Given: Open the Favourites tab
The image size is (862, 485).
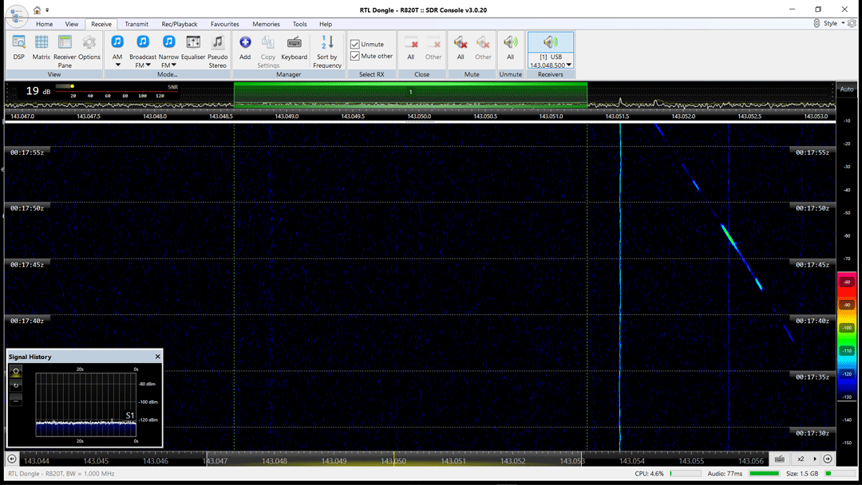Looking at the screenshot, I should click(225, 24).
